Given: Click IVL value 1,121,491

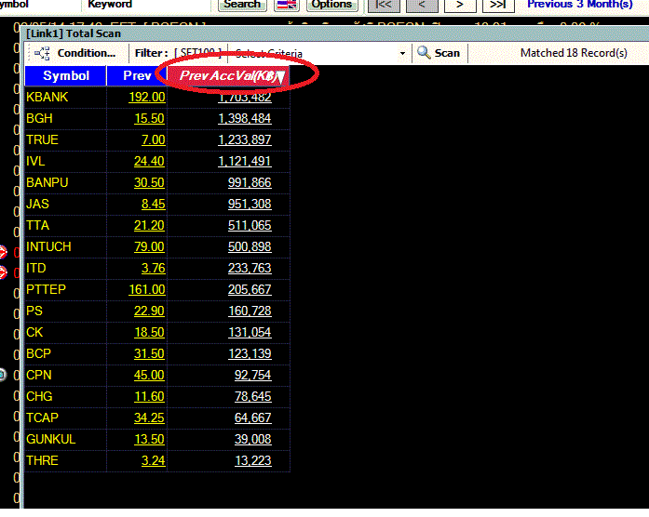Looking at the screenshot, I should click(245, 161).
